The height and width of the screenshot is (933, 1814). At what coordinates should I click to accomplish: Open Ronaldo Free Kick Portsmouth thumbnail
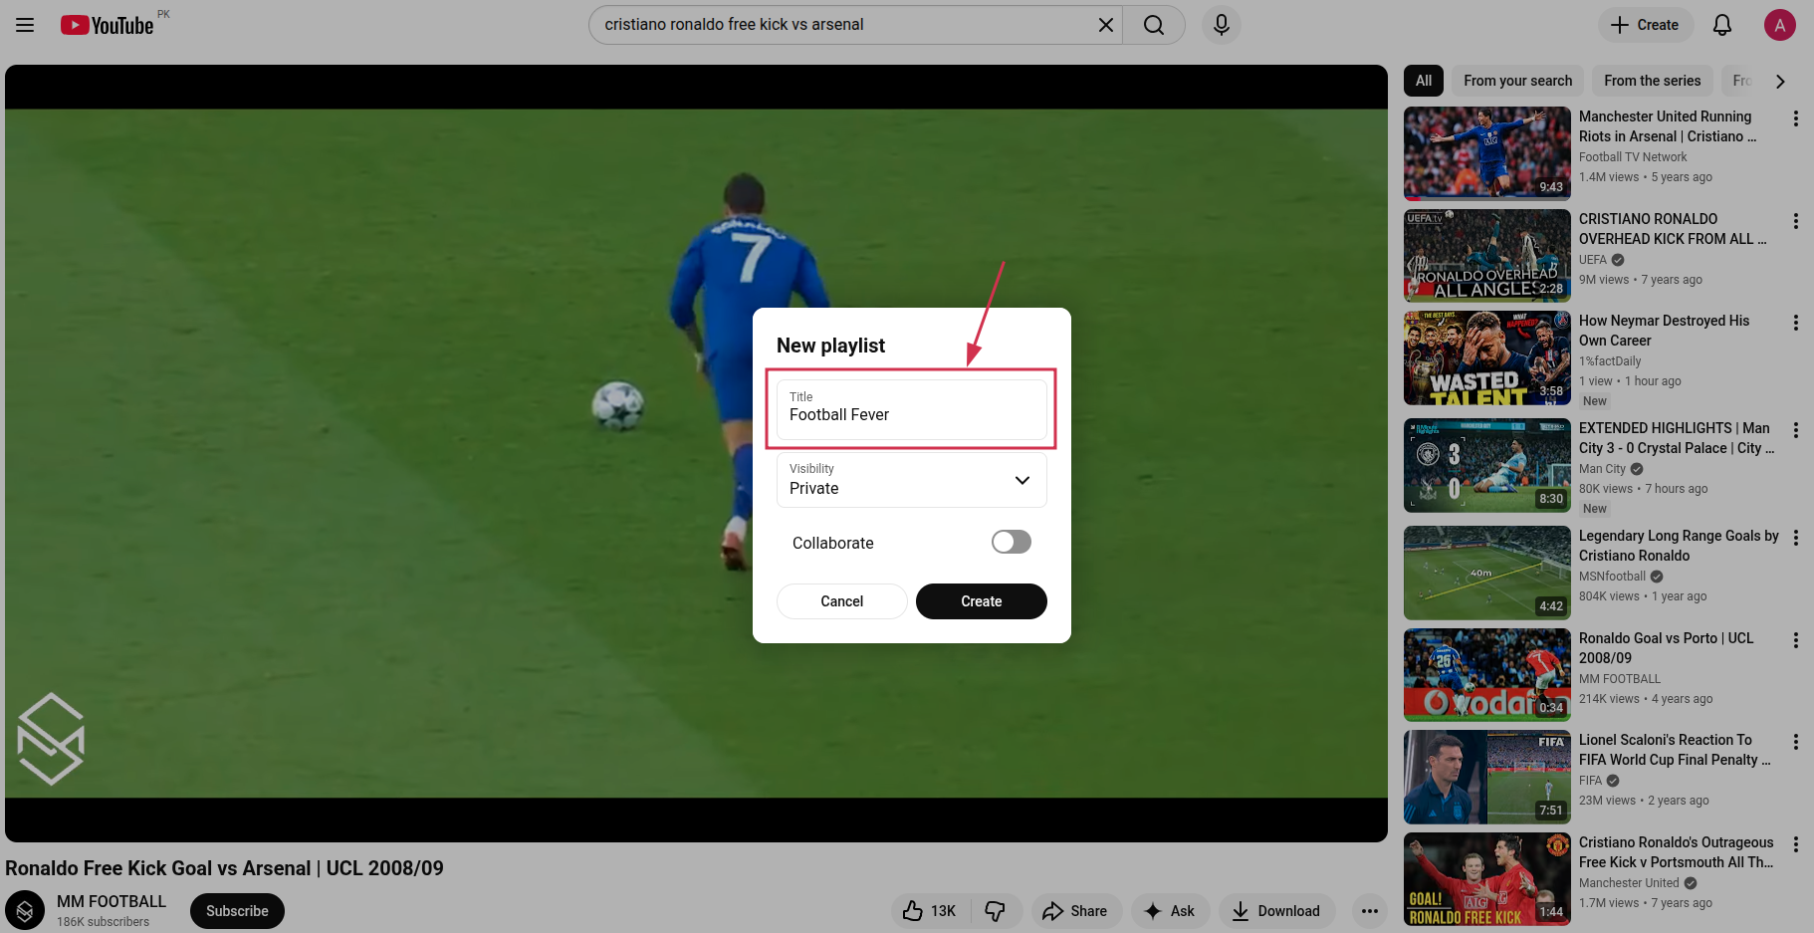pos(1487,879)
